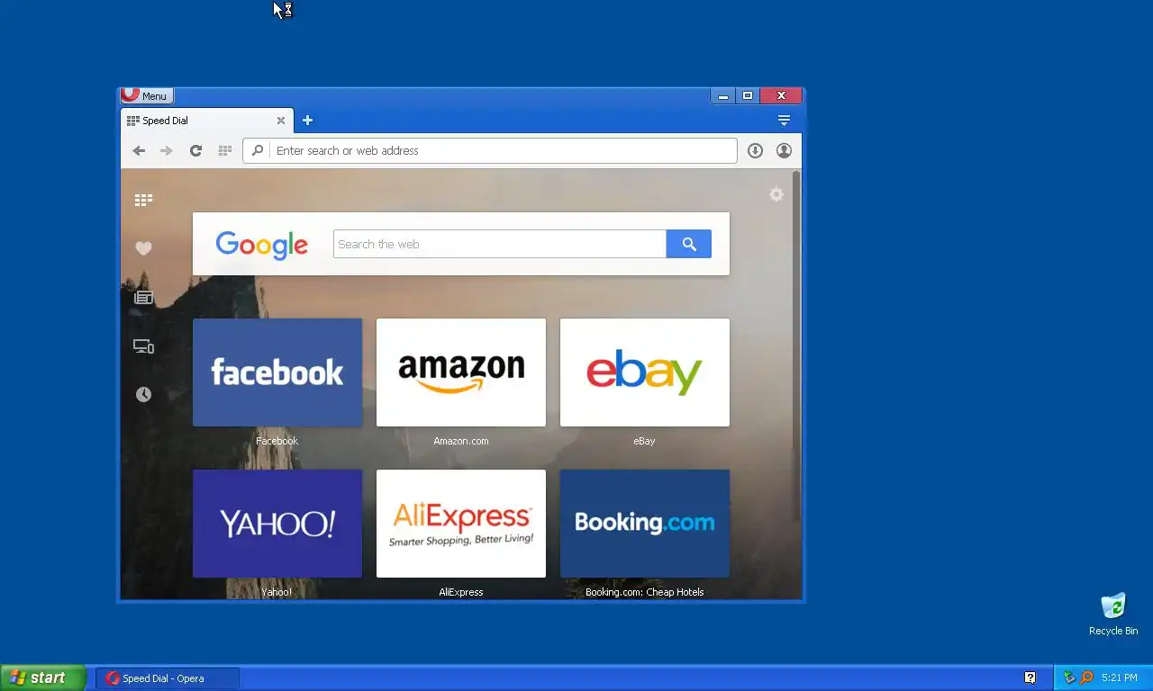Viewport: 1153px width, 691px height.
Task: Maximize the Opera window
Action: [x=748, y=95]
